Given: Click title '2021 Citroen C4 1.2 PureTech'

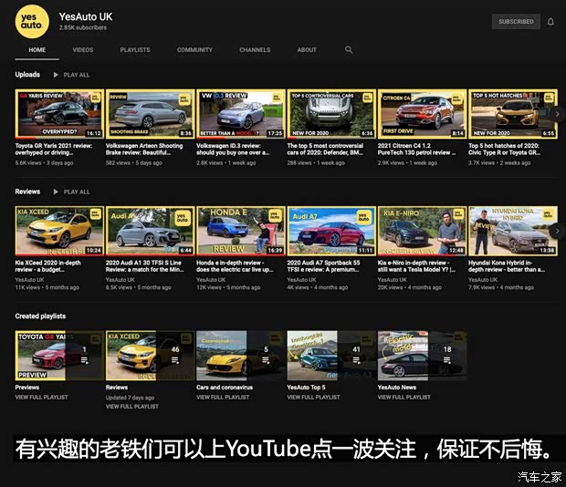Looking at the screenshot, I should (416, 150).
